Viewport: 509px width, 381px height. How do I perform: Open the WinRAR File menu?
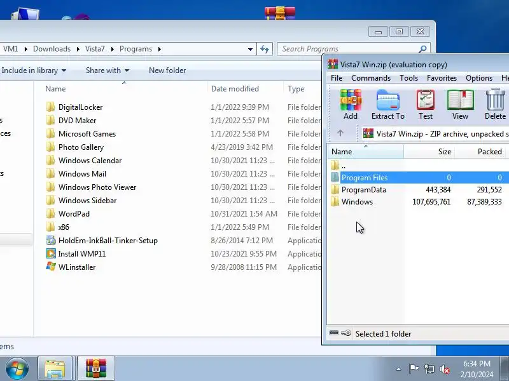[x=337, y=78]
